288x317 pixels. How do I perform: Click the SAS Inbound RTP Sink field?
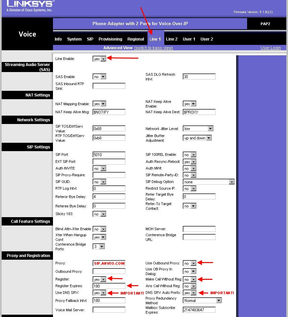coord(109,86)
